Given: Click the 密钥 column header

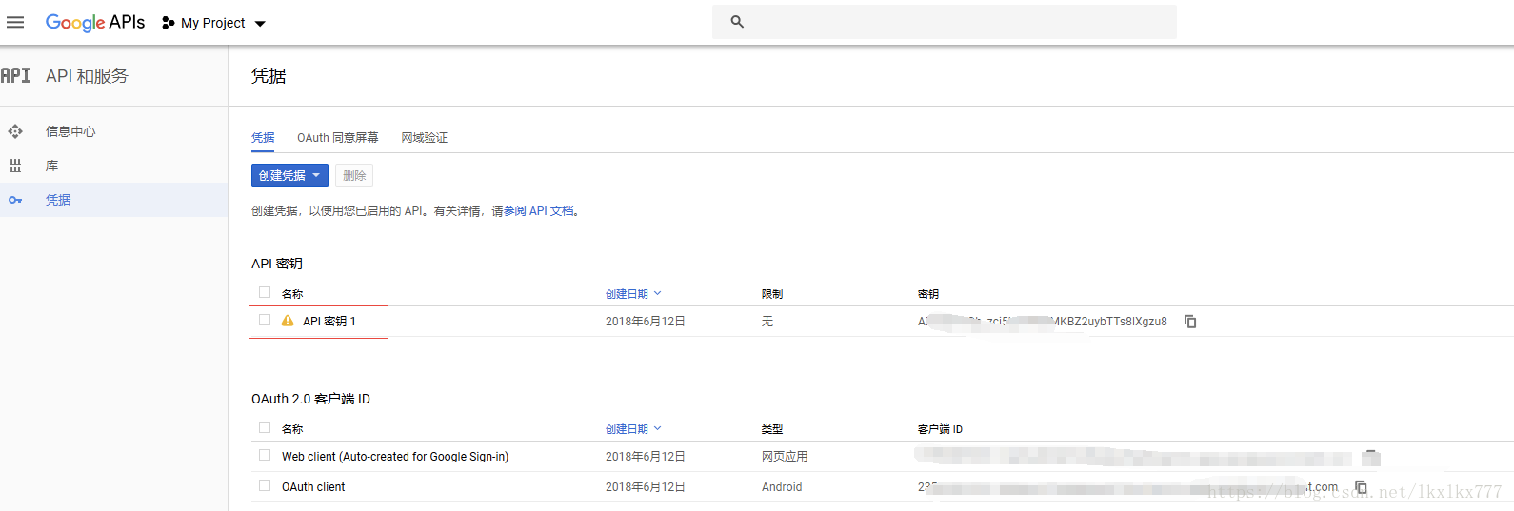Looking at the screenshot, I should coord(928,294).
